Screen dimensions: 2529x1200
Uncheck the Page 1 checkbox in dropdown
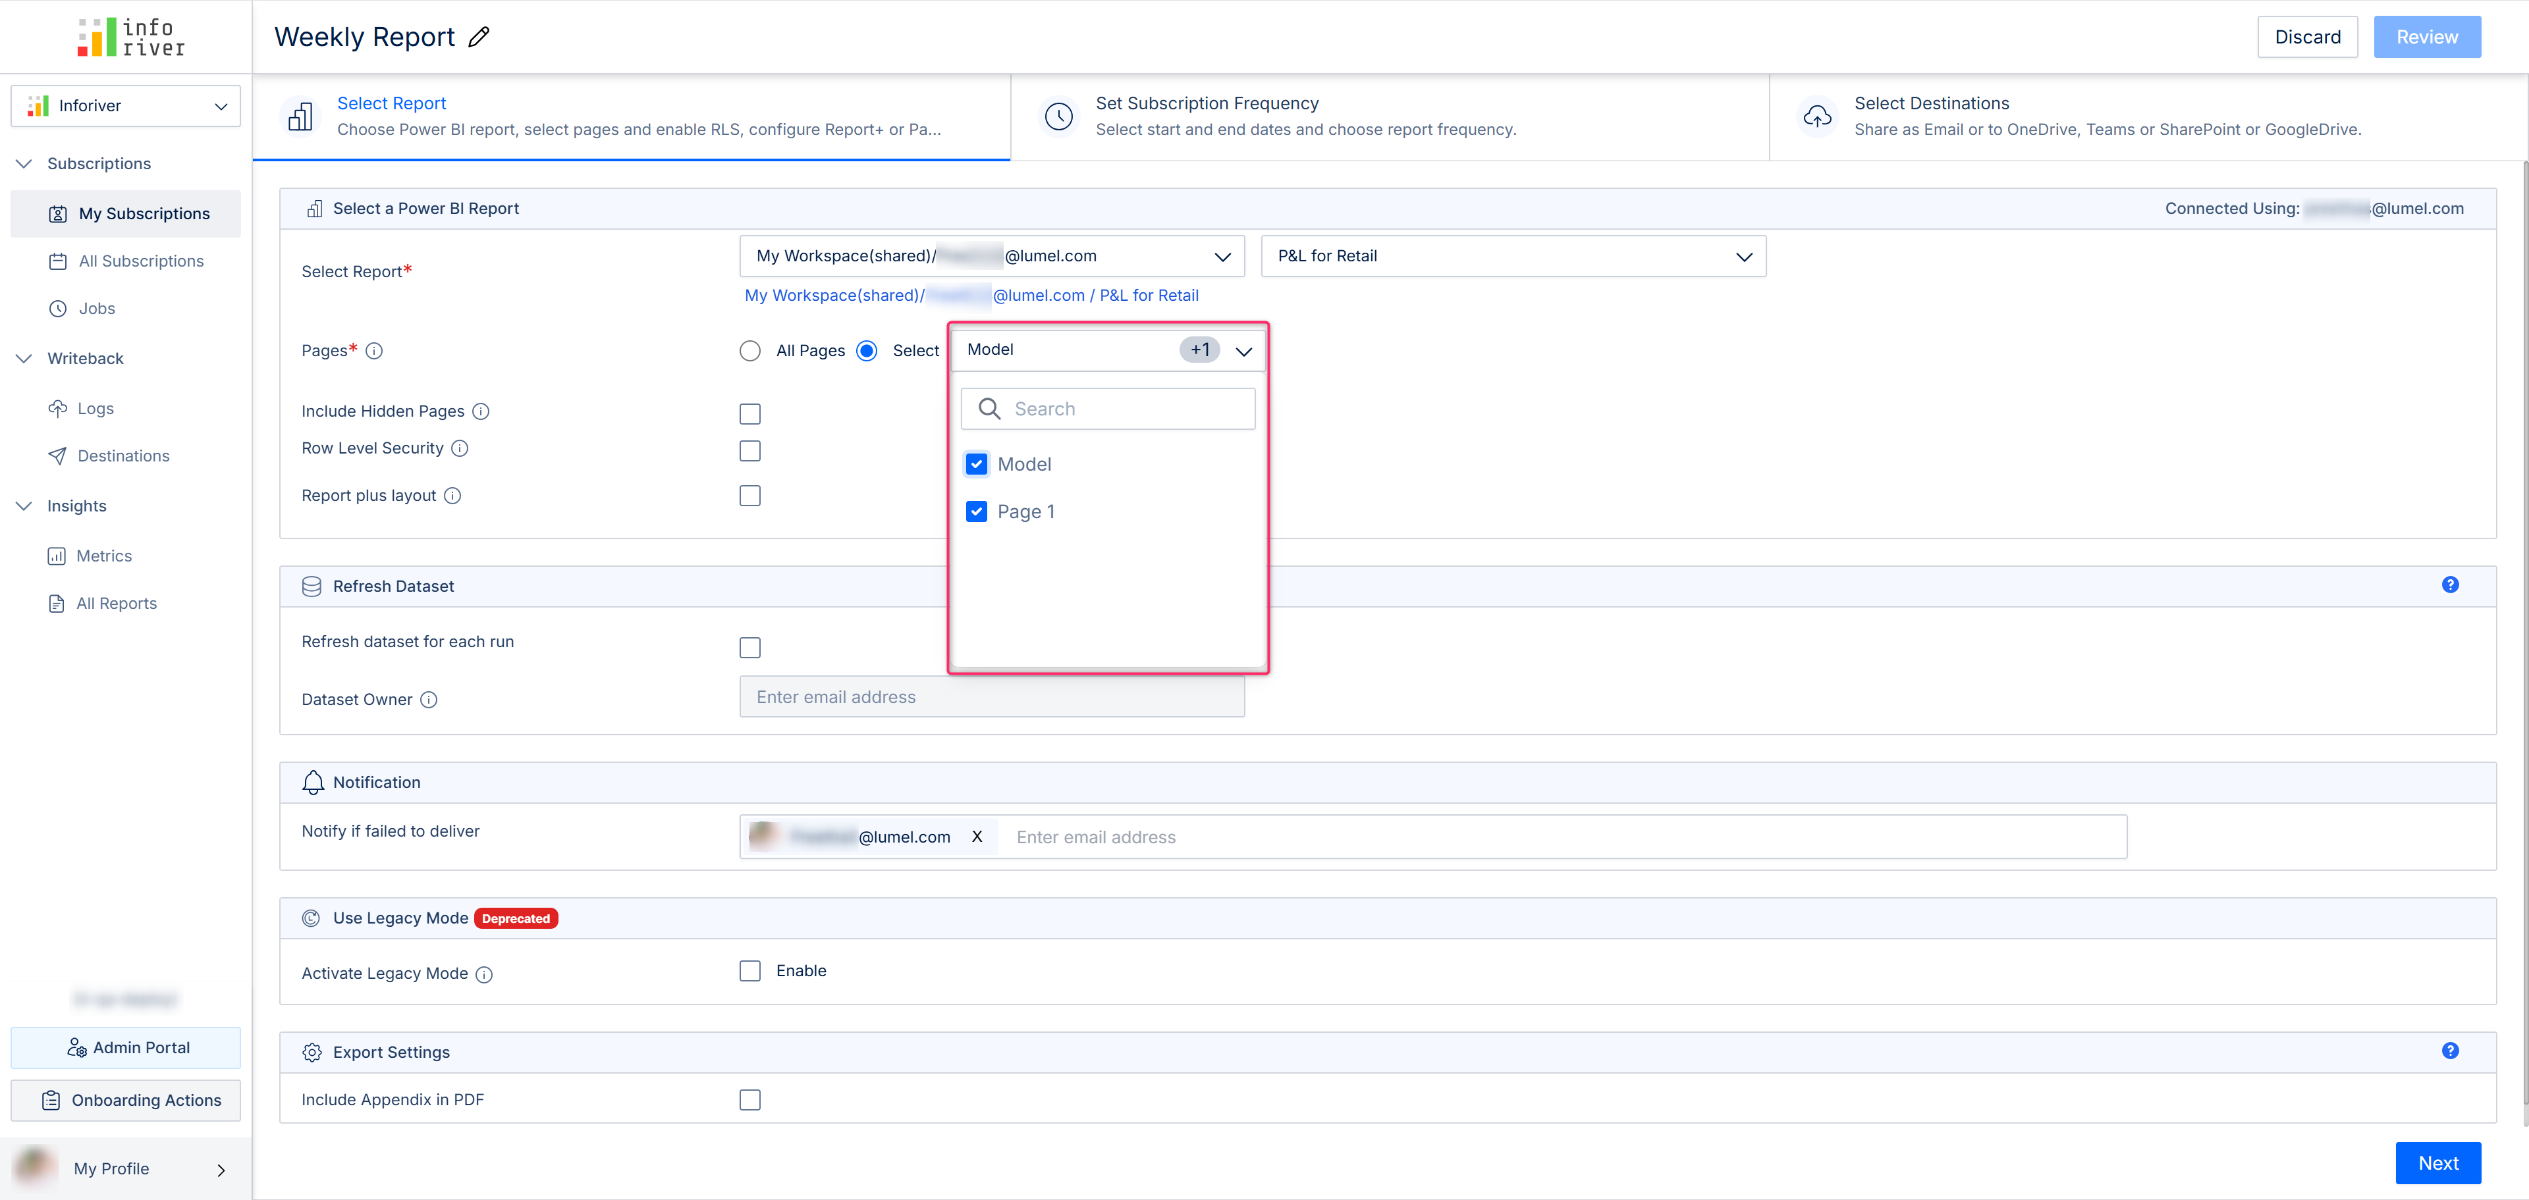[976, 511]
